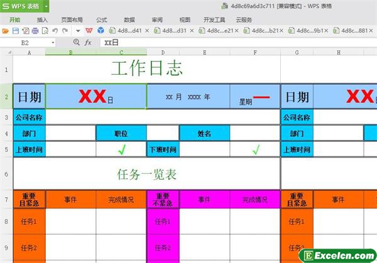The width and height of the screenshot is (377, 263).
Task: Select column E header
Action: (x=204, y=52)
